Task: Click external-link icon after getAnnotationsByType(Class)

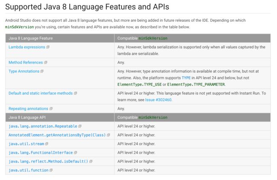Action: pos(108,135)
